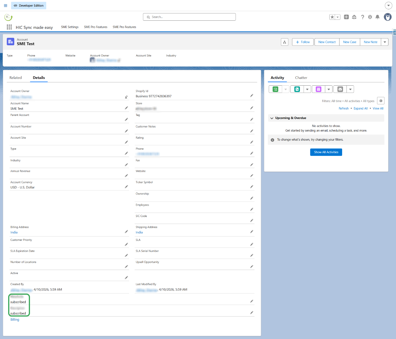Click the Email envelope icon
396x339 pixels.
tap(340, 89)
